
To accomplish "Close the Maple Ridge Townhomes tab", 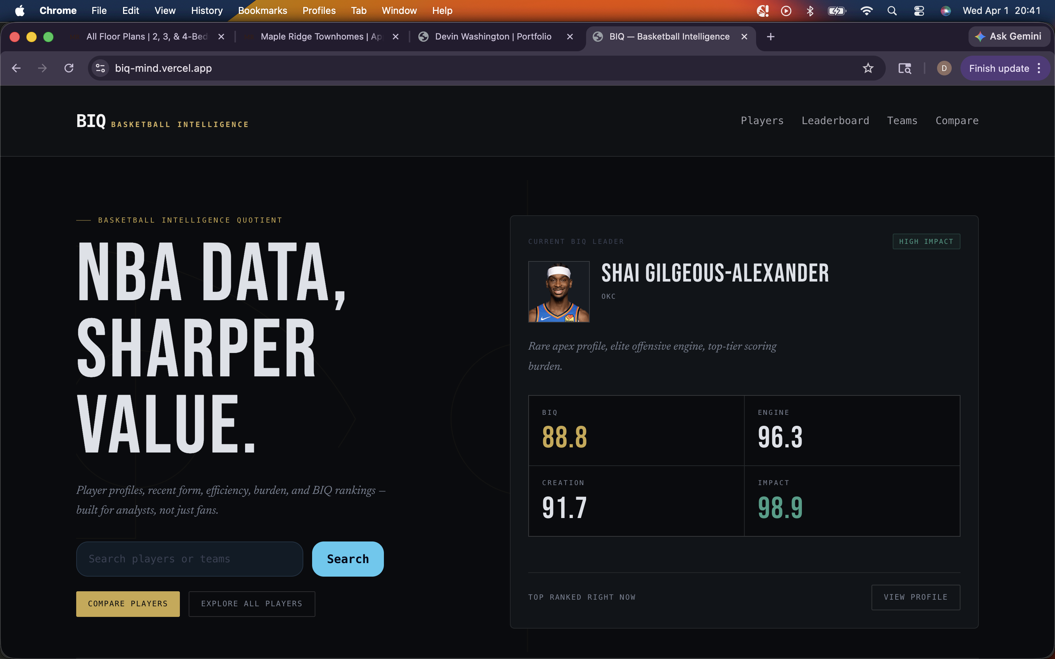I will [x=395, y=37].
